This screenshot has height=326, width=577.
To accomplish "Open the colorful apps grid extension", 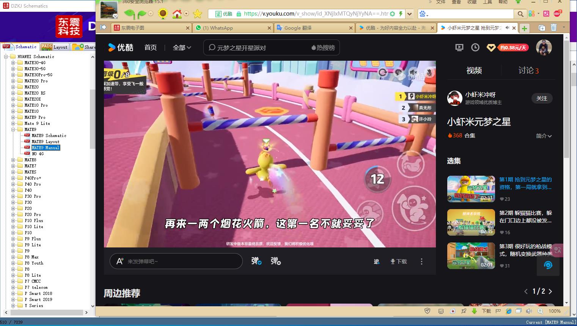I will [x=531, y=14].
